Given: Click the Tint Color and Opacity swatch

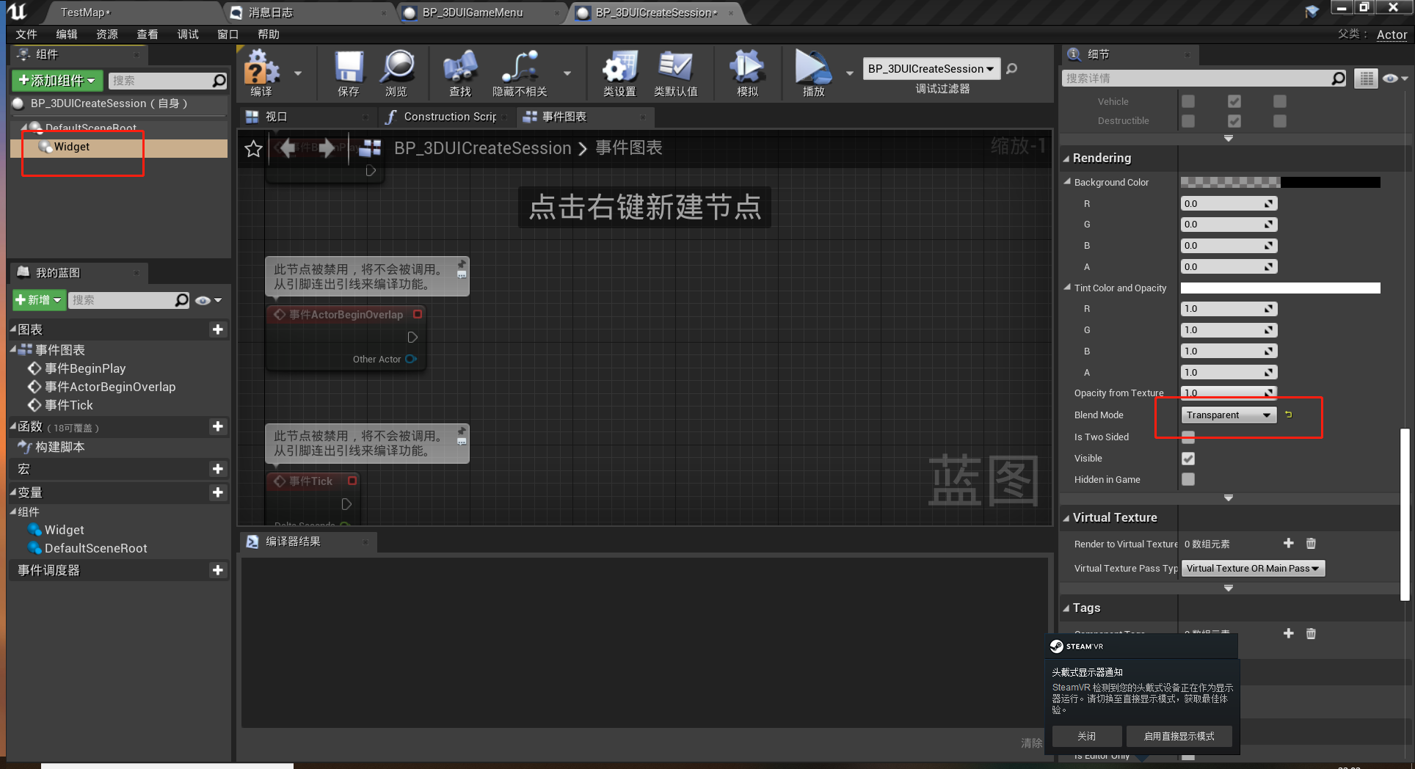Looking at the screenshot, I should [x=1279, y=288].
